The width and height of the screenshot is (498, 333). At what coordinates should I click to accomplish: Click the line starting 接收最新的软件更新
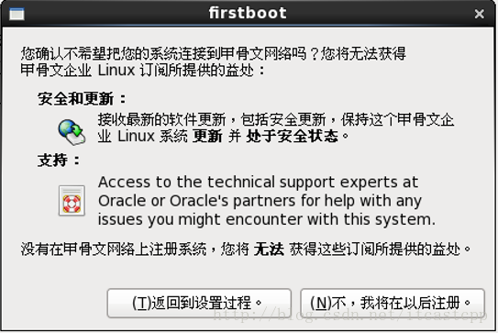click(x=276, y=120)
